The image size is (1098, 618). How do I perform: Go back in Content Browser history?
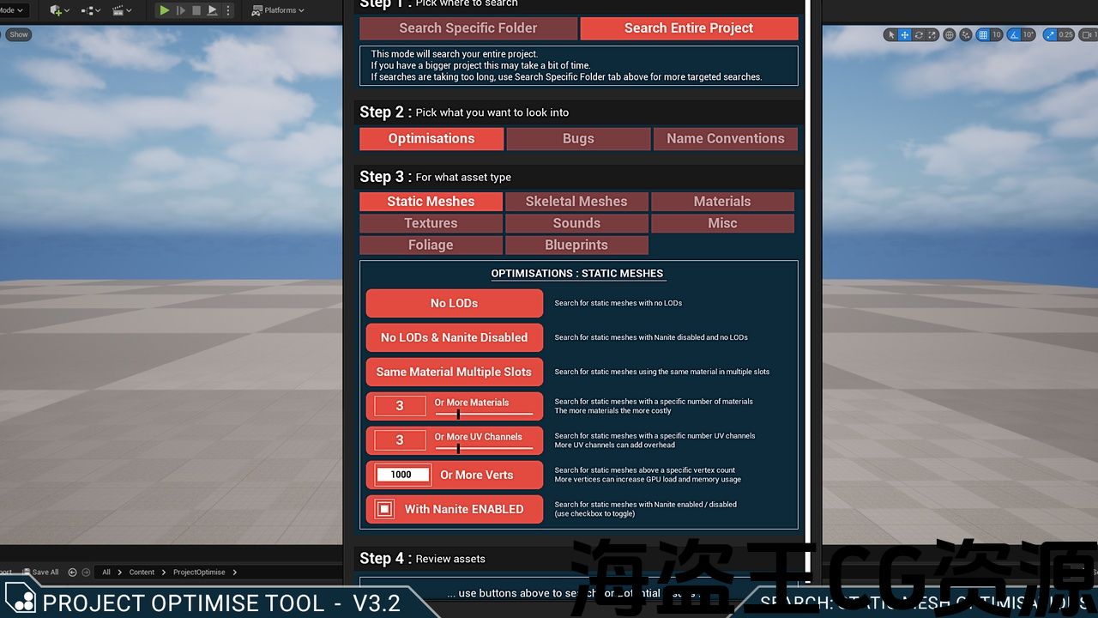pyautogui.click(x=72, y=573)
